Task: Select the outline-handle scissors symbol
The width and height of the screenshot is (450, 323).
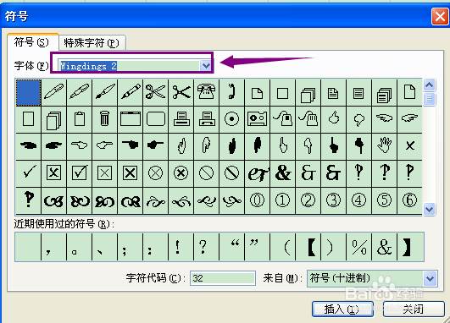Action: click(x=156, y=92)
